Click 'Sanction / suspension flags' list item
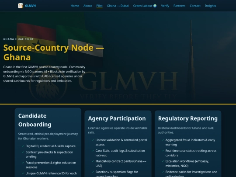Viewport: 236px width, 177px height. coord(117,174)
